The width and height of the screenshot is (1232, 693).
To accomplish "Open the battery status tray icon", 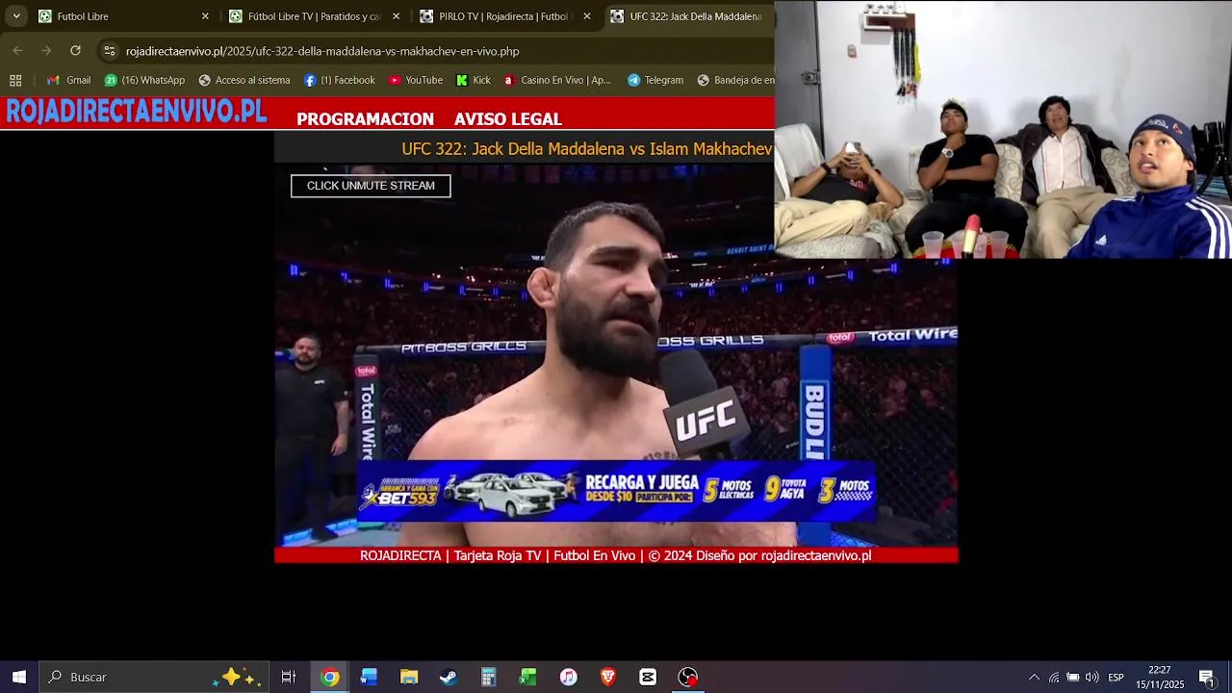I will coord(1072,677).
